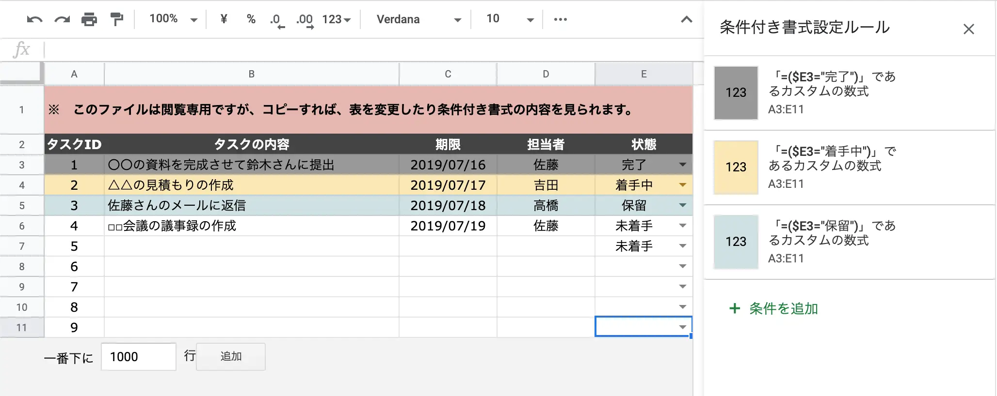The height and width of the screenshot is (396, 997).
Task: Click the undo arrow icon
Action: 34,19
